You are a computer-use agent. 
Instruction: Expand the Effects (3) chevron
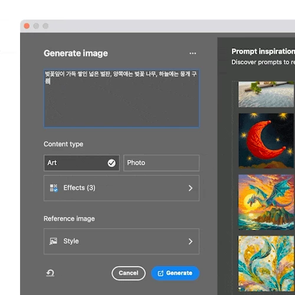coord(191,188)
